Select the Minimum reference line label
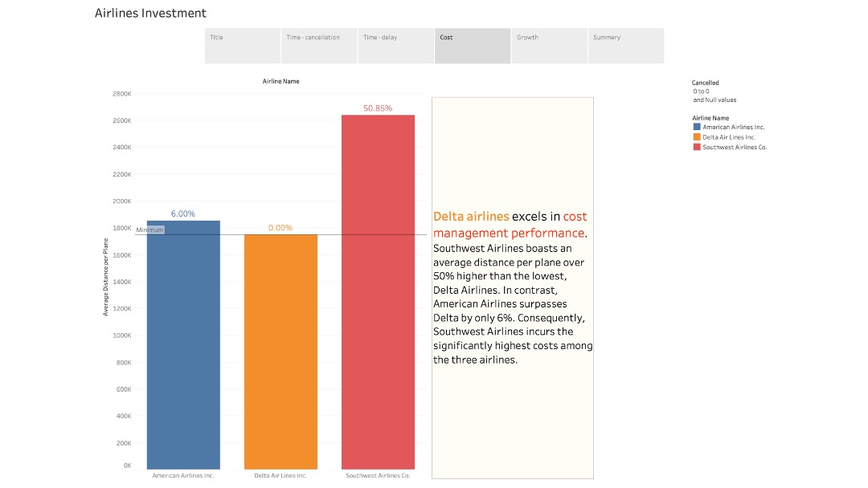Viewport: 868px width, 488px height. (149, 230)
